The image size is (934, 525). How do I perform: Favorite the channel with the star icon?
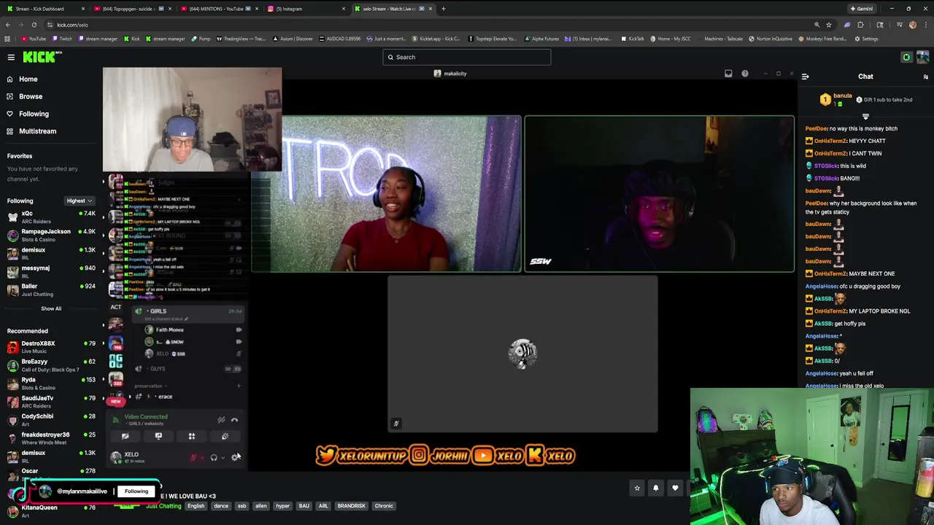(637, 488)
